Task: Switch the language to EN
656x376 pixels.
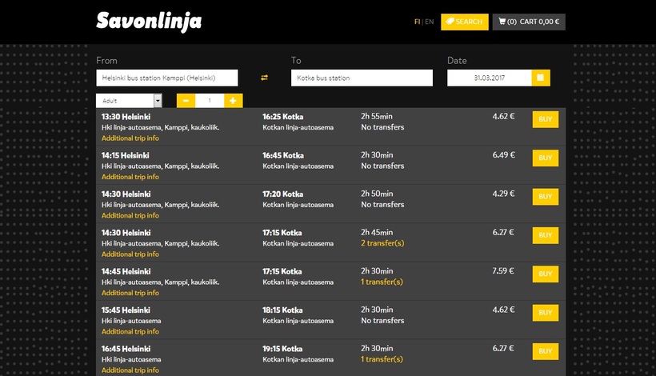Action: (x=430, y=22)
